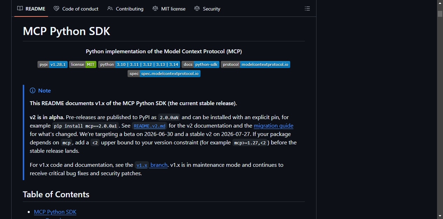
Task: Open the README outline list icon
Action: tap(307, 9)
